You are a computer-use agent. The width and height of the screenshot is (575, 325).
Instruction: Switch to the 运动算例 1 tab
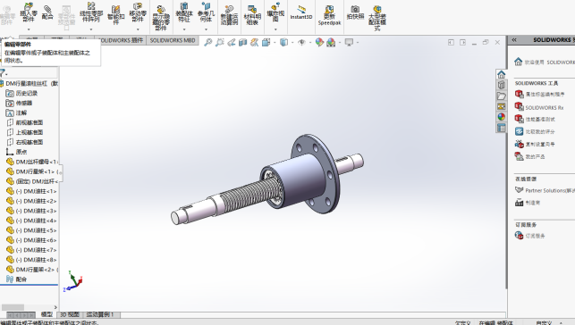(100, 314)
